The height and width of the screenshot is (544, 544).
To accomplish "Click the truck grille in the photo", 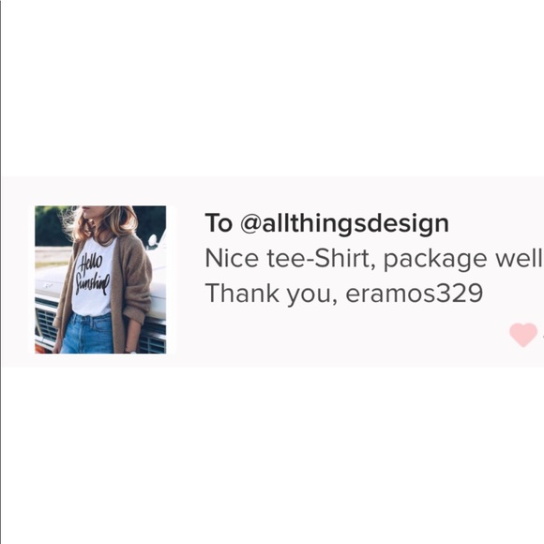I will 47,324.
